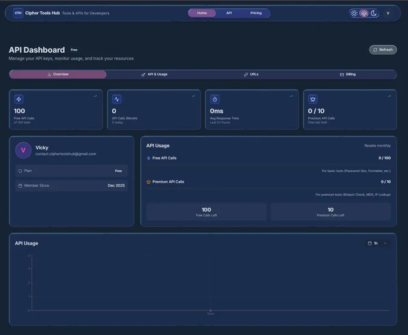
Task: Click the Free API Calls usage progress bar
Action: click(x=269, y=164)
